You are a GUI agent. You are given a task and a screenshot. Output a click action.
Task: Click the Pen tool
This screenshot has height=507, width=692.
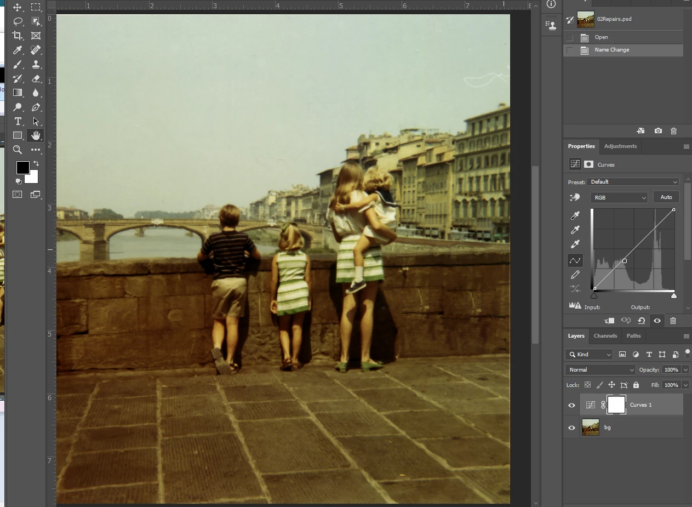(36, 107)
